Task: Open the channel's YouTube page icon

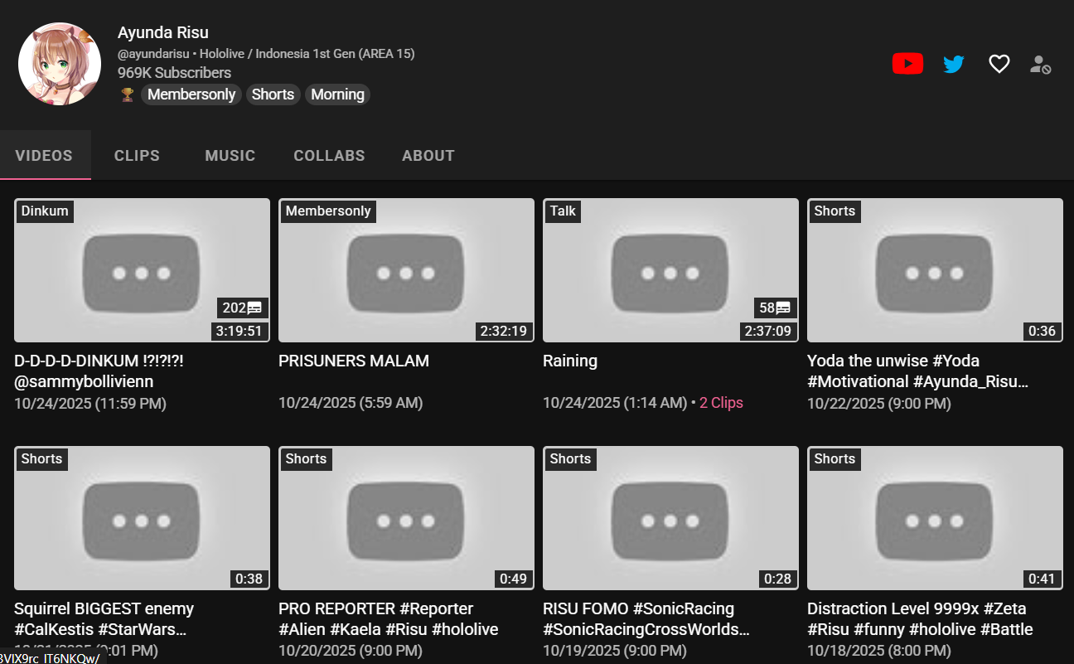Action: tap(907, 64)
